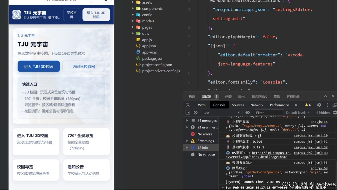Open the 构建 panel tab
The height and width of the screenshot is (190, 337).
tap(192, 97)
